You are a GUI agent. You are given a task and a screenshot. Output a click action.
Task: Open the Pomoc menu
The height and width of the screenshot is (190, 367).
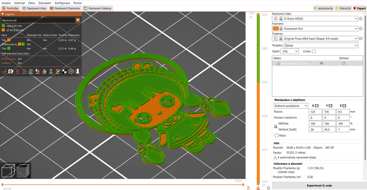78,3
